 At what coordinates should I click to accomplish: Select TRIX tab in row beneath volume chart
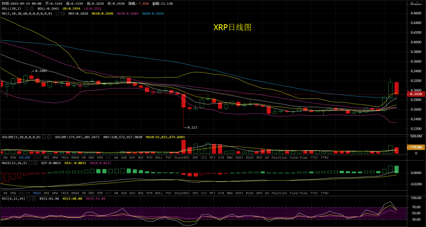[x=65, y=157]
